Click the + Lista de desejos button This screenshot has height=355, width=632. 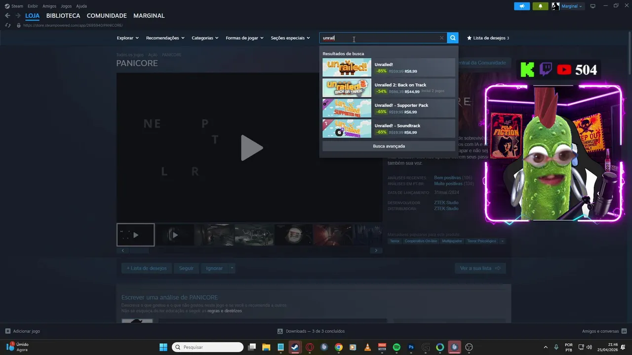147,268
